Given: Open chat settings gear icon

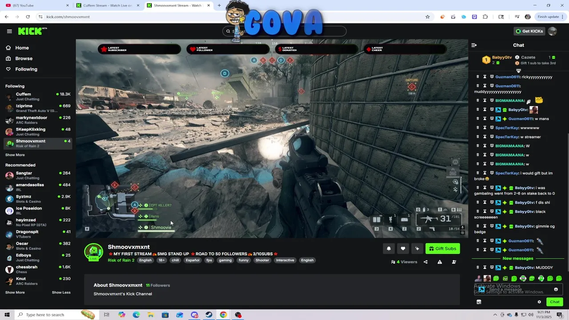Looking at the screenshot, I should (539, 302).
